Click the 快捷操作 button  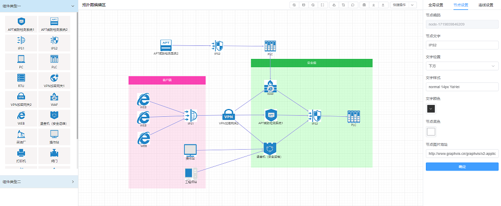coord(400,5)
